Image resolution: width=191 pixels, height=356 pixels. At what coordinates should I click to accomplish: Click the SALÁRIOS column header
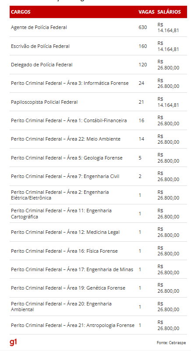click(x=169, y=12)
